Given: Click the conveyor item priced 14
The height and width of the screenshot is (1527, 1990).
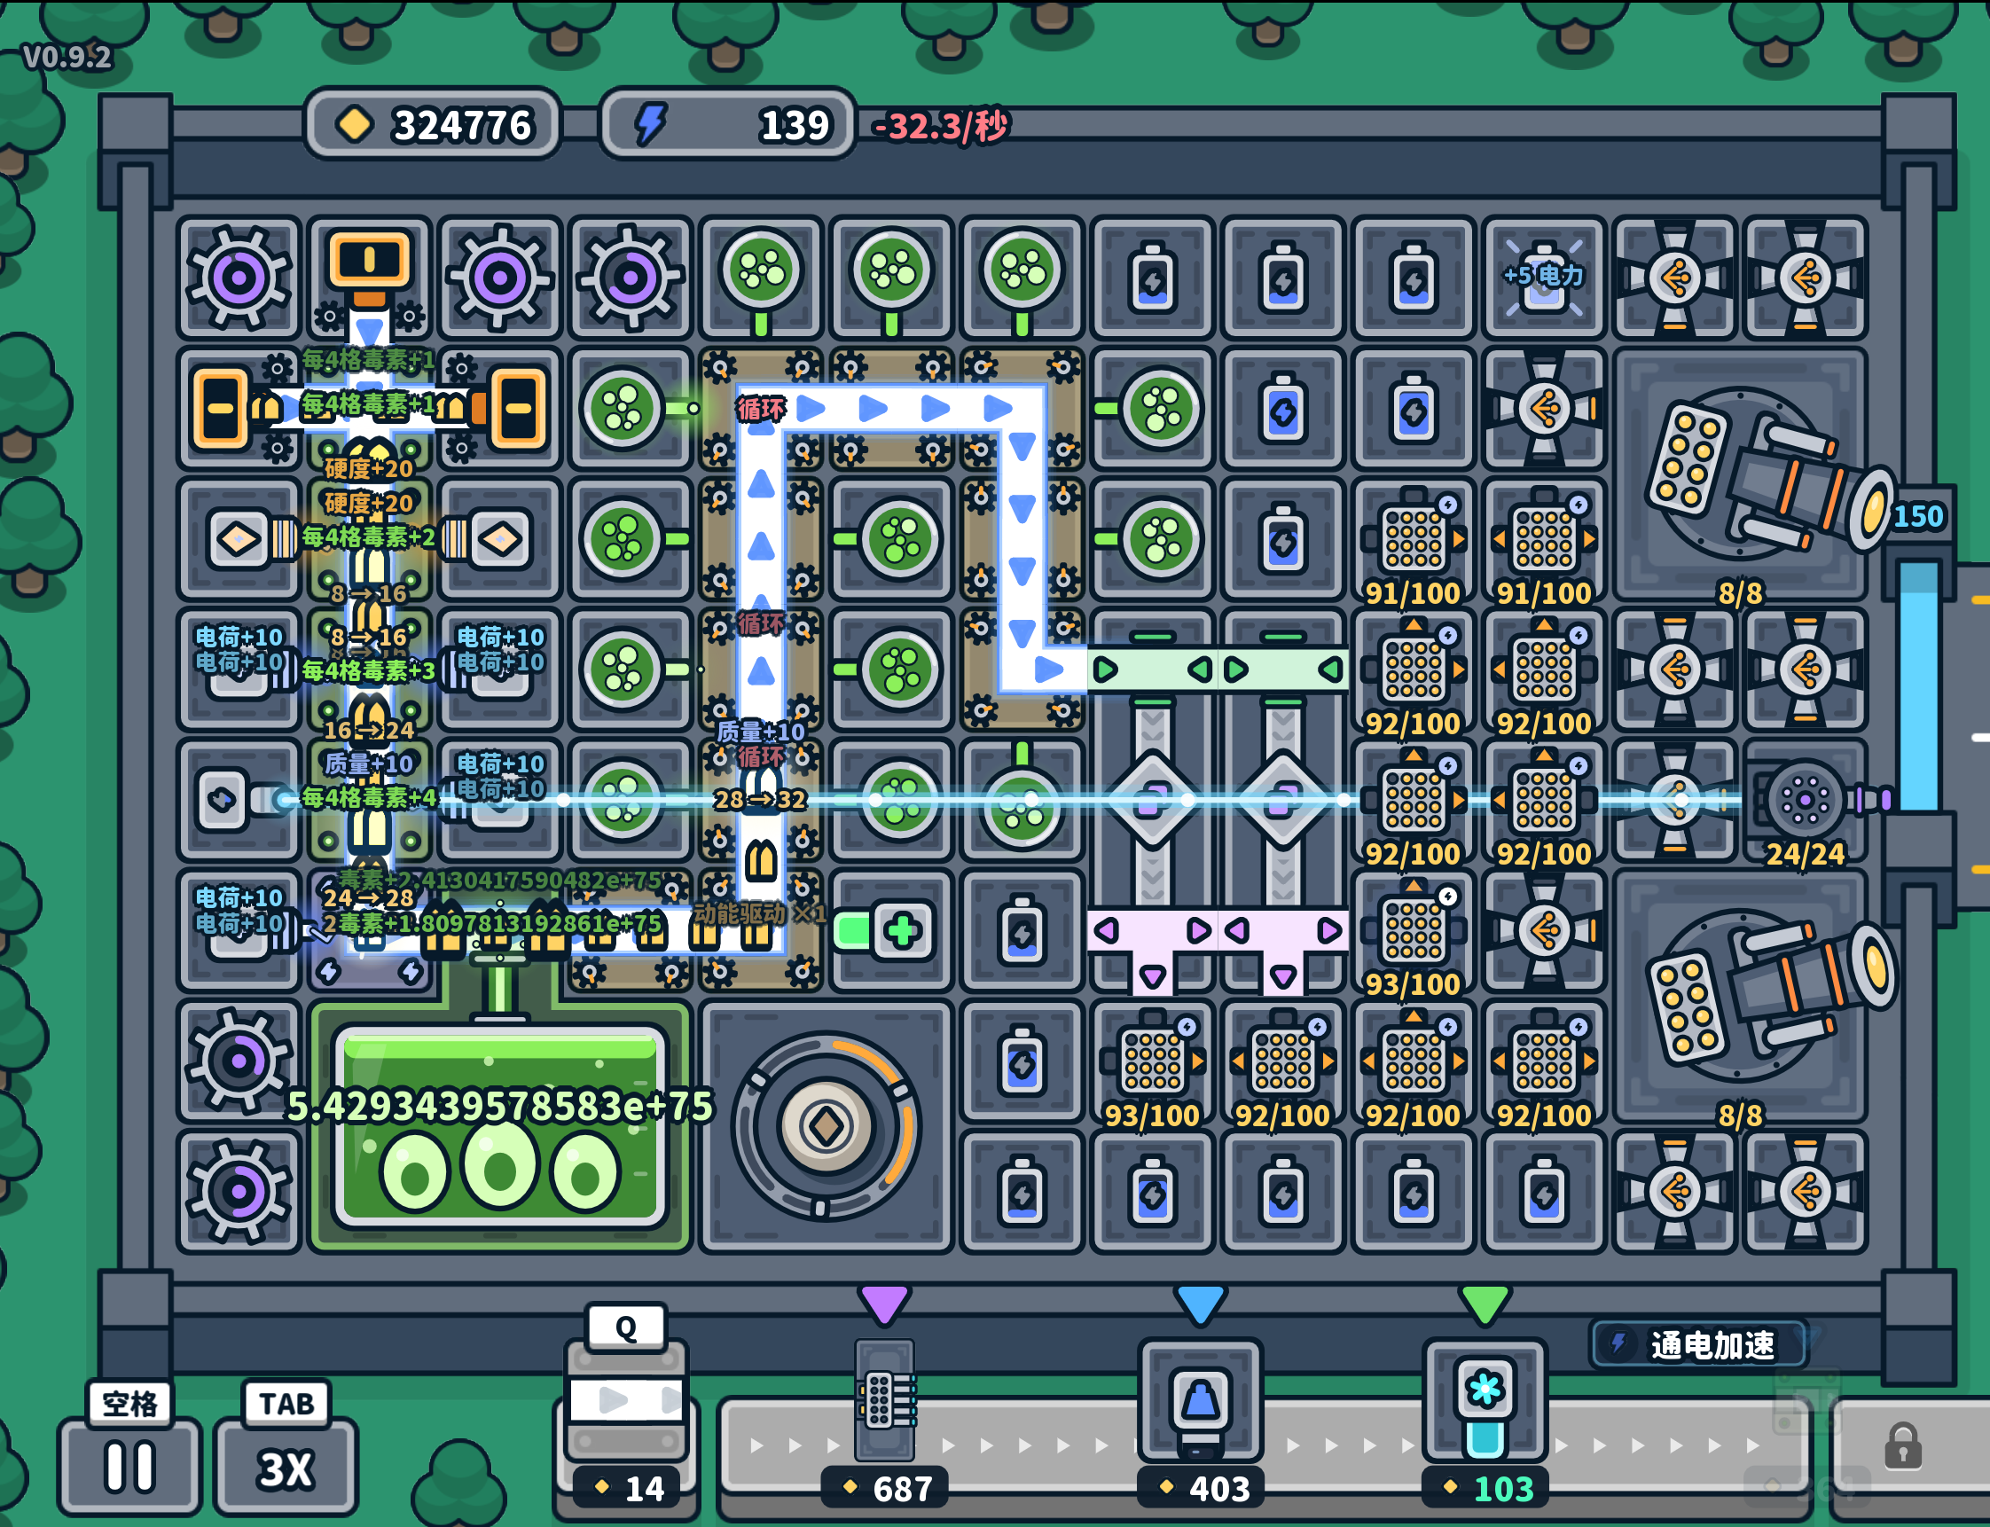Looking at the screenshot, I should coord(625,1401).
